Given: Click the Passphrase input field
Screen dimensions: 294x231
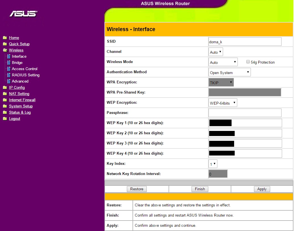Looking at the screenshot, I should point(245,113).
